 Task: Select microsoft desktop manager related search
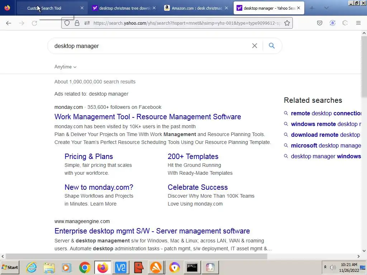[326, 146]
